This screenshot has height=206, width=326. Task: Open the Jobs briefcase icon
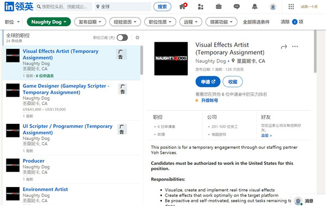(218, 7)
